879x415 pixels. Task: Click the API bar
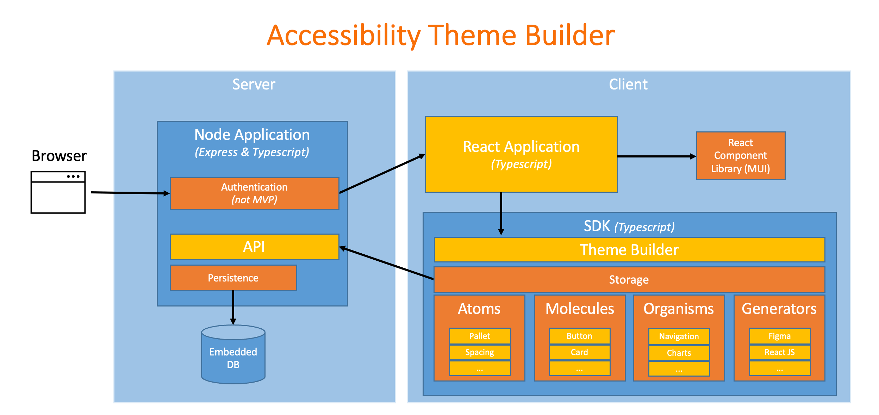(254, 247)
